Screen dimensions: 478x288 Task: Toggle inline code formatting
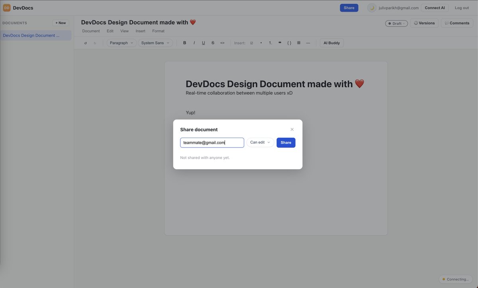click(222, 43)
